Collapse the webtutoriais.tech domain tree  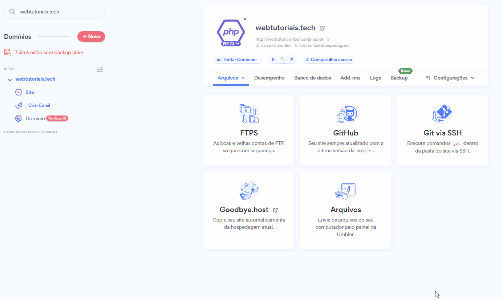(x=10, y=80)
